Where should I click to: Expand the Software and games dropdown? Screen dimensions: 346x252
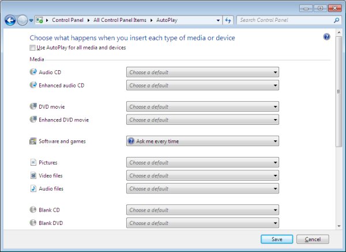(202, 141)
